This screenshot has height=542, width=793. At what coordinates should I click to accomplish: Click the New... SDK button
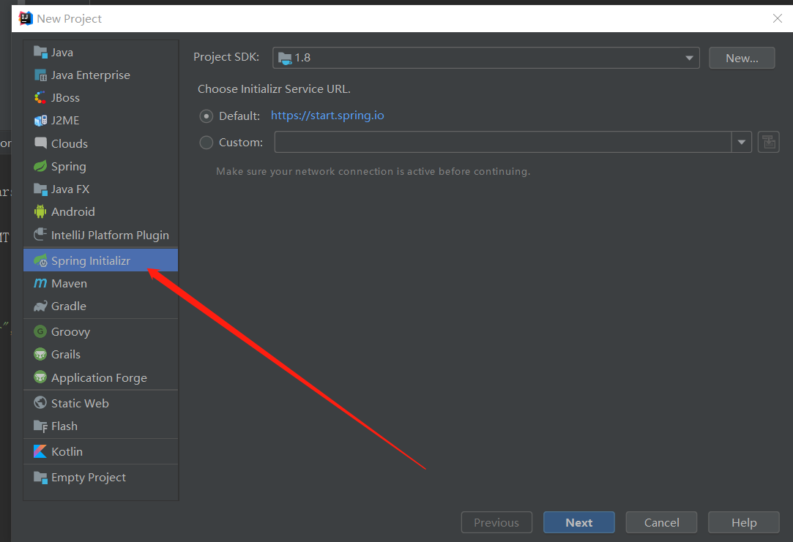click(x=742, y=58)
